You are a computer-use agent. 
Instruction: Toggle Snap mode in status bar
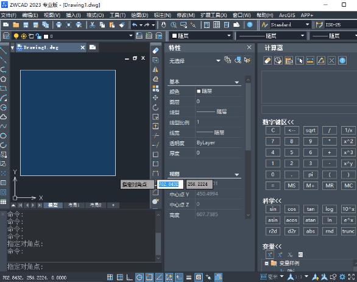click(110, 277)
